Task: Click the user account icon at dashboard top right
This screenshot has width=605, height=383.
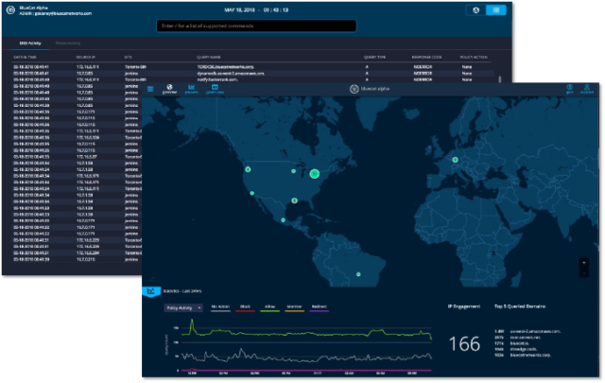Action: [x=587, y=90]
